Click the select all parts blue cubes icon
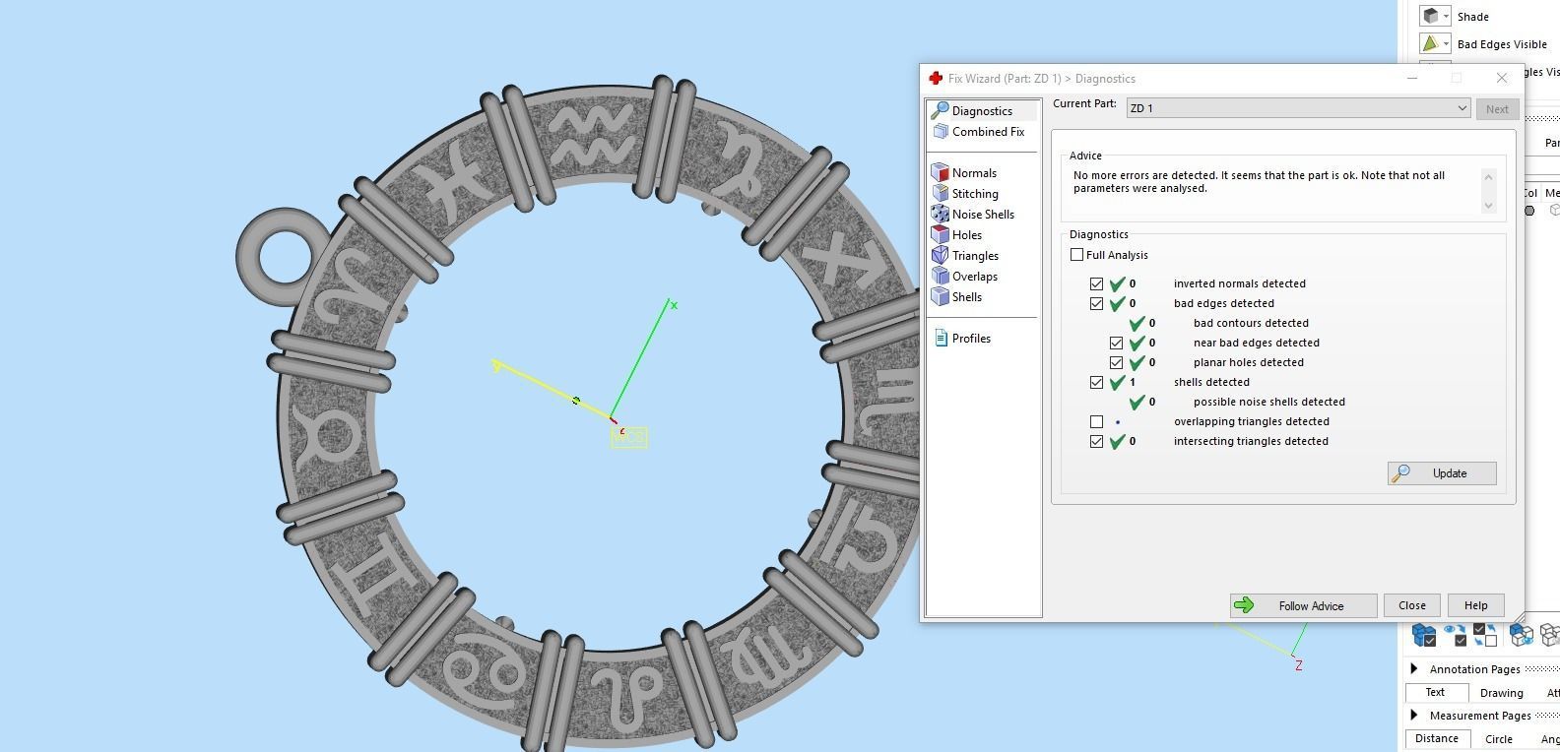 (1424, 636)
